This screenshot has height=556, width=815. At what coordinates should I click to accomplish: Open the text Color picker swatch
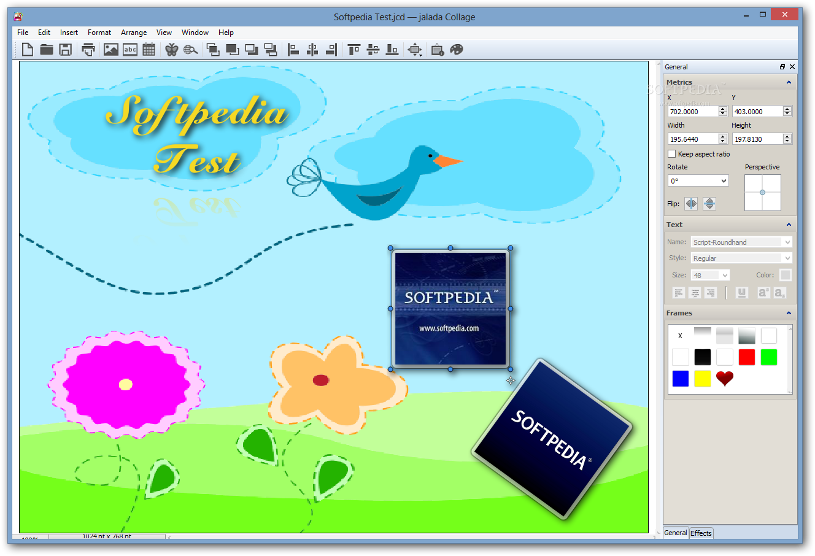786,275
